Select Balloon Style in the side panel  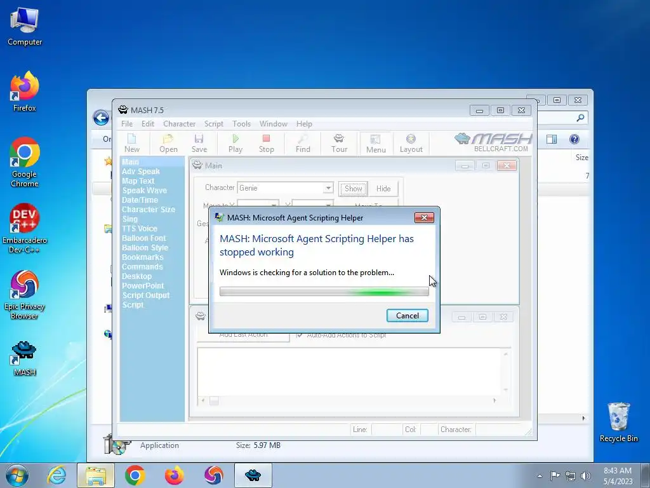coord(145,248)
